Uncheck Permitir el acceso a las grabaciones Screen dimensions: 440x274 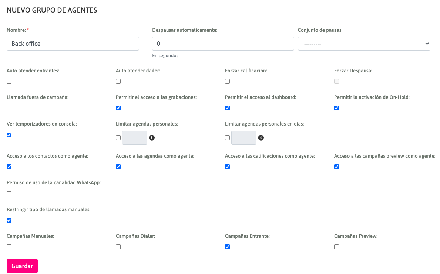pos(118,108)
